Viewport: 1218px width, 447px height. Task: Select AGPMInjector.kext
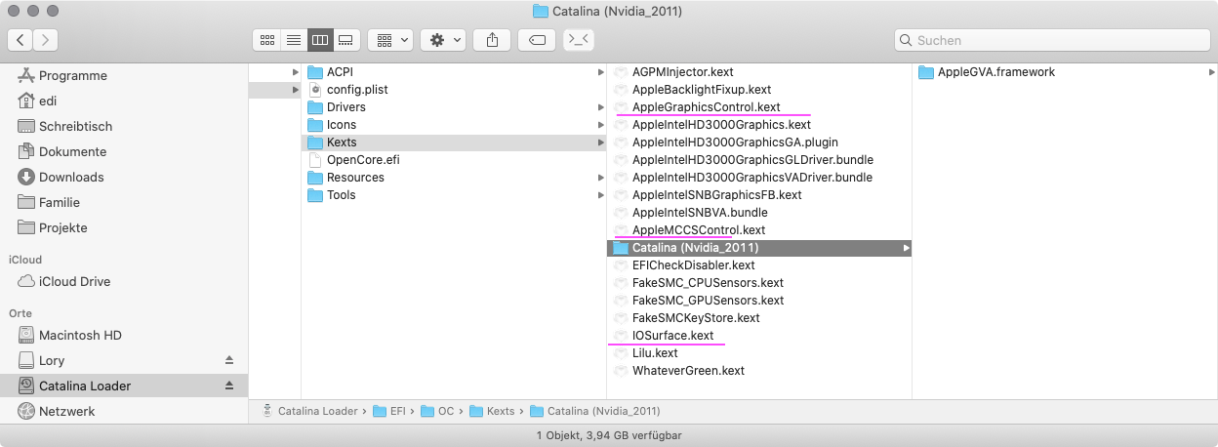(682, 72)
